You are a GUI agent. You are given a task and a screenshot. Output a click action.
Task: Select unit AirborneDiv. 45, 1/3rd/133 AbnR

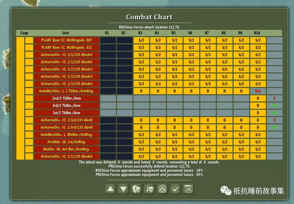(67, 127)
